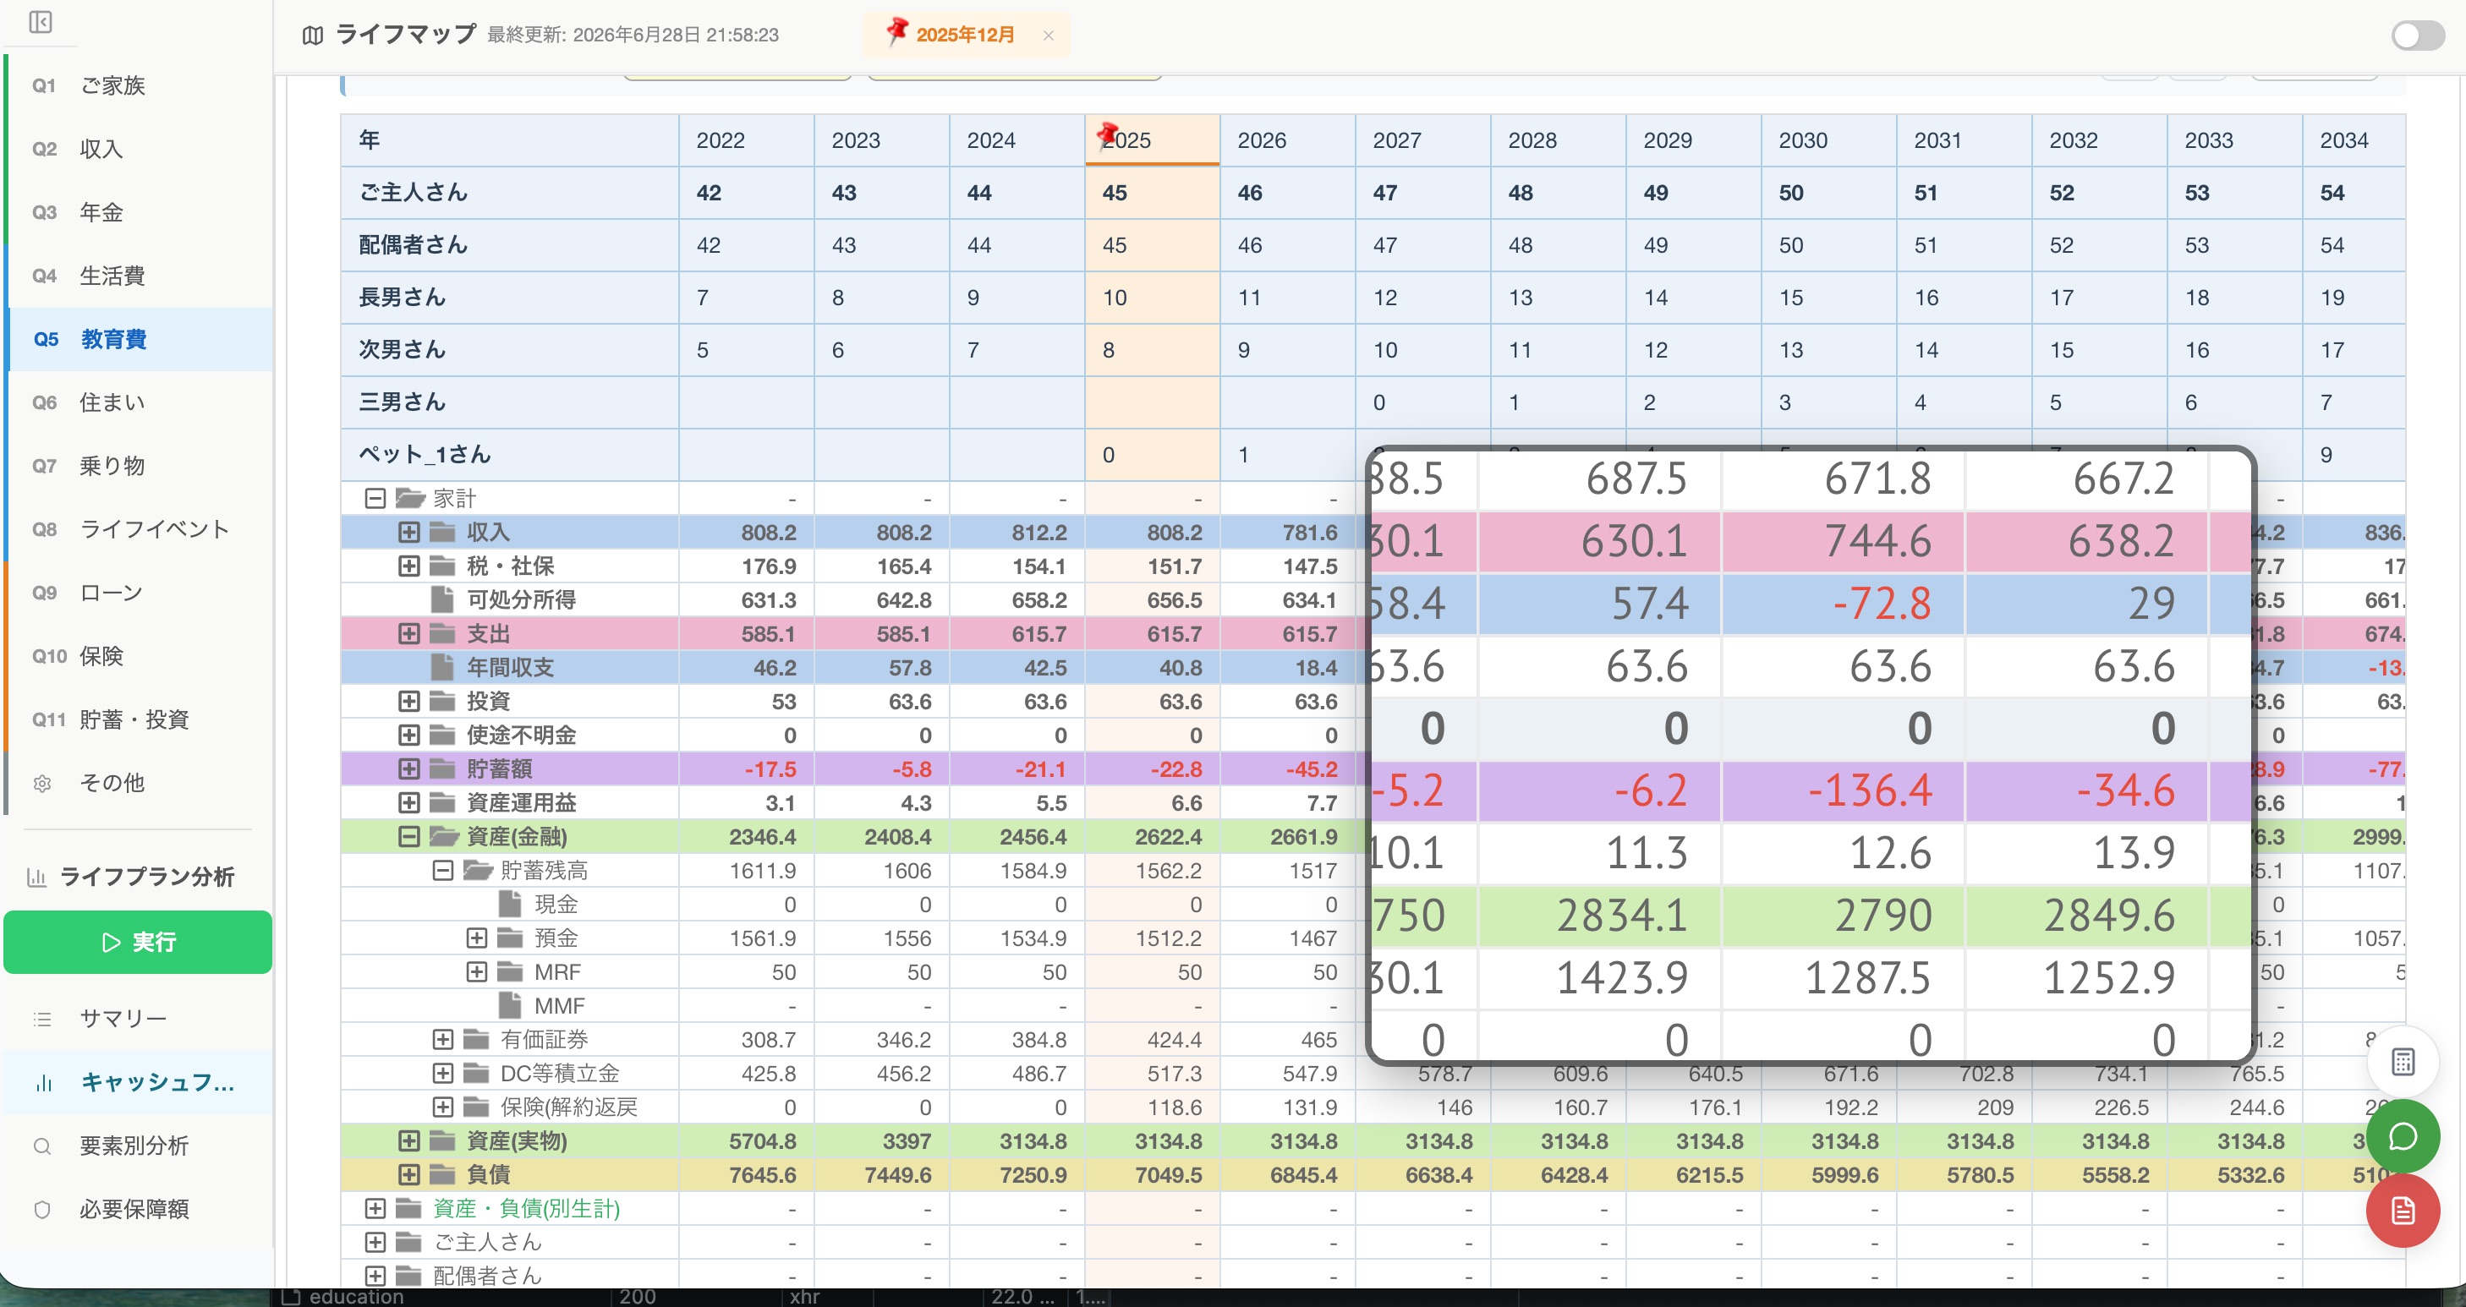
Task: Click the 収入 folder icon
Action: tap(442, 532)
